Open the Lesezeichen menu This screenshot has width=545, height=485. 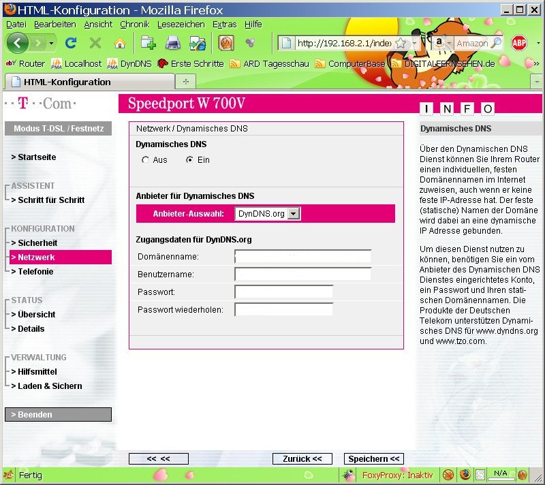point(181,25)
